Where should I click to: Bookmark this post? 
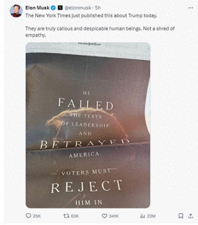[181, 216]
